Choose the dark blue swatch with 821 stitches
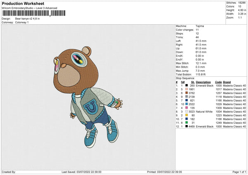 pyautogui.click(x=187, y=100)
